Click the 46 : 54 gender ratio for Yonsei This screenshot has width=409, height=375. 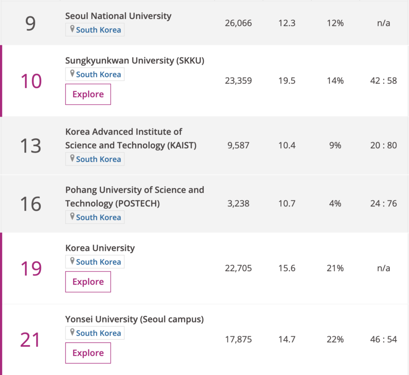383,339
